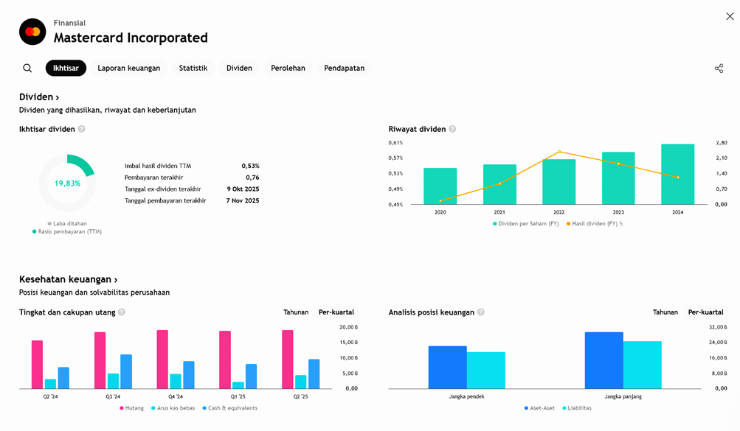This screenshot has height=431, width=740.
Task: Expand the Dividen section heading
Action: coord(39,97)
